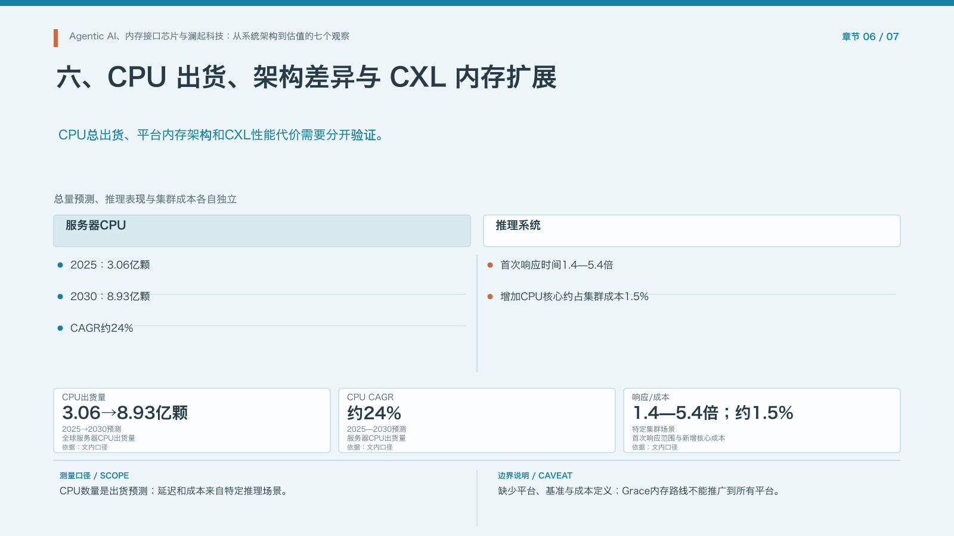Click '依据：文内口径' in the 响应/成本 card
954x536 pixels.
click(655, 447)
